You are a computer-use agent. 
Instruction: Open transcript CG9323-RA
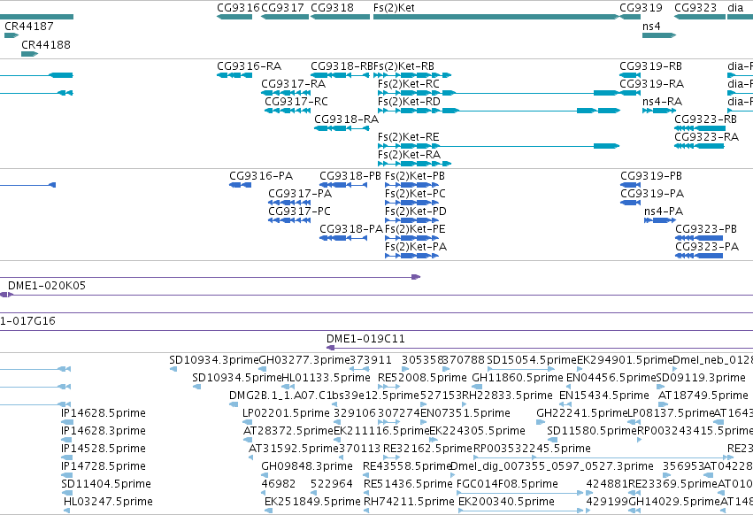tap(706, 137)
